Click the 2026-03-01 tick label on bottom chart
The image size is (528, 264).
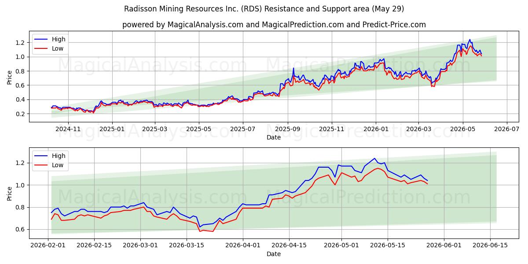141,246
